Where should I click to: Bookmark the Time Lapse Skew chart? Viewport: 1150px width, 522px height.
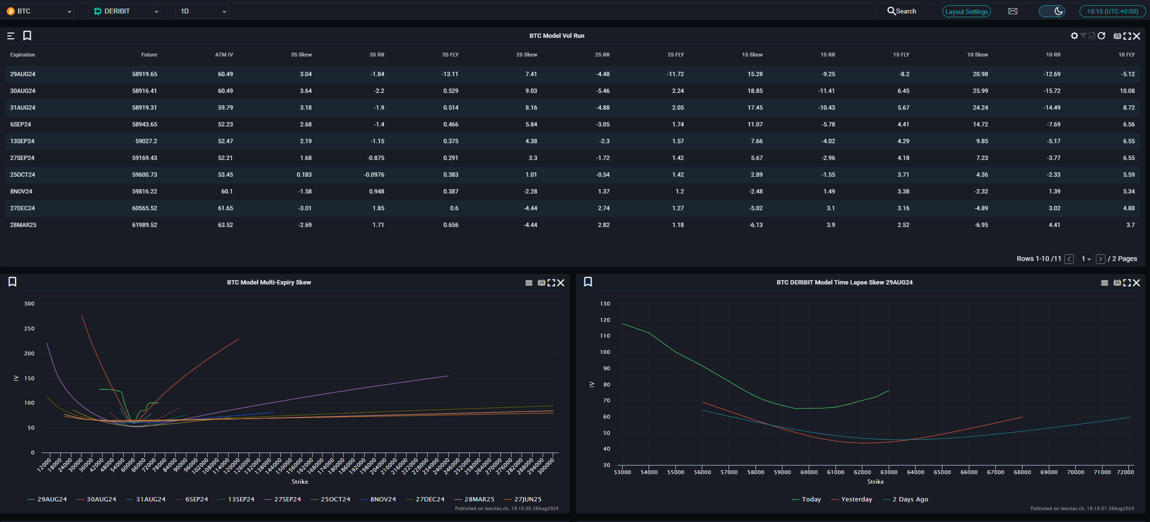pos(588,282)
